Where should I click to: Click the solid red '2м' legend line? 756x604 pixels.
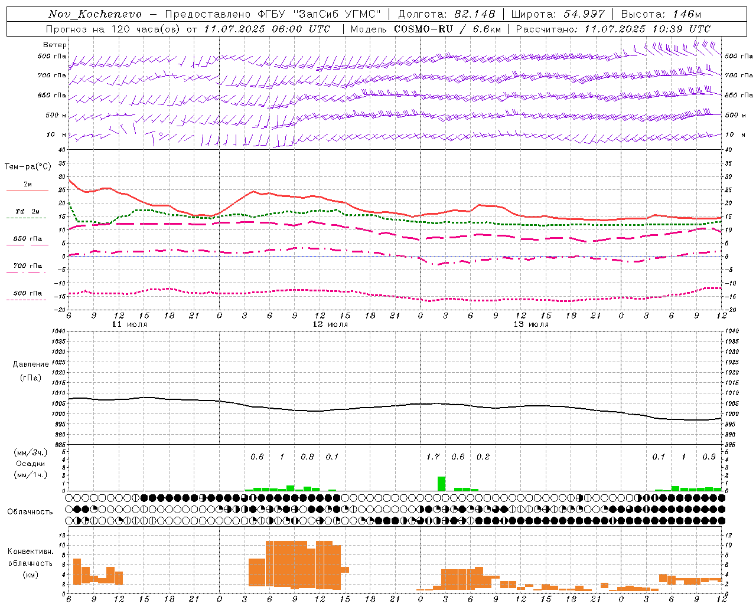tap(27, 191)
